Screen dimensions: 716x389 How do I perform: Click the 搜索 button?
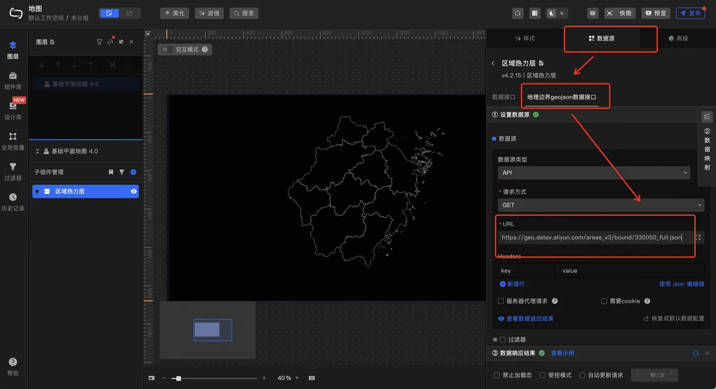point(243,13)
